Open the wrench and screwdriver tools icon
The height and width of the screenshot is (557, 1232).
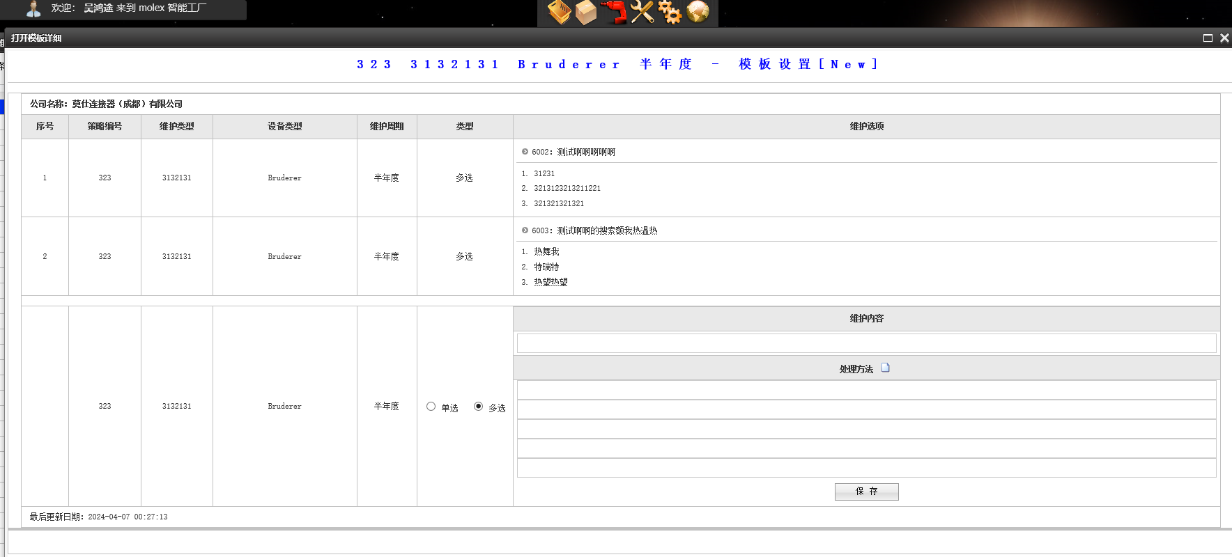[x=642, y=12]
